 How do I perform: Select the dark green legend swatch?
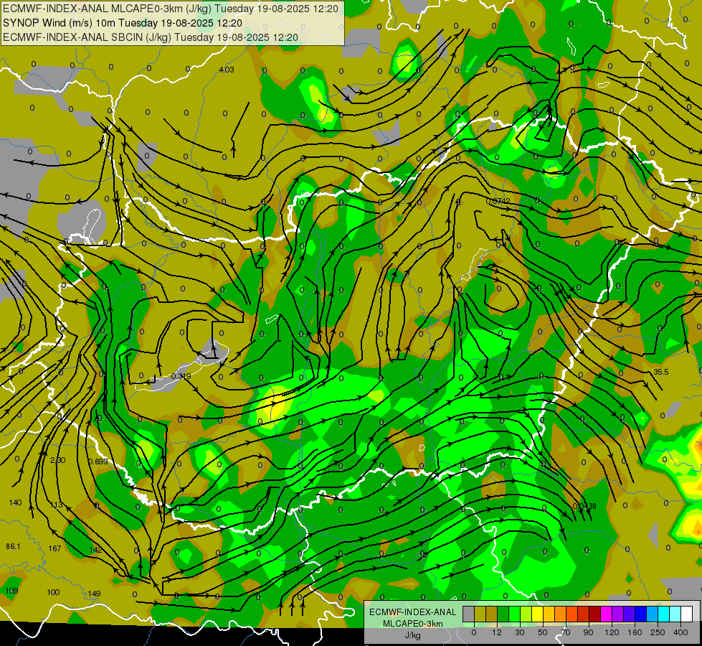coord(503,614)
